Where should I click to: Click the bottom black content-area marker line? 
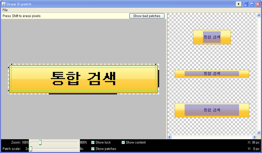click(x=83, y=94)
